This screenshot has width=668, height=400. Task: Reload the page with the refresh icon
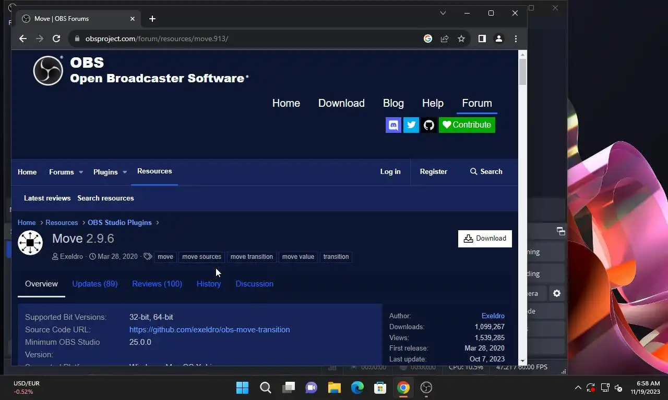tap(56, 39)
